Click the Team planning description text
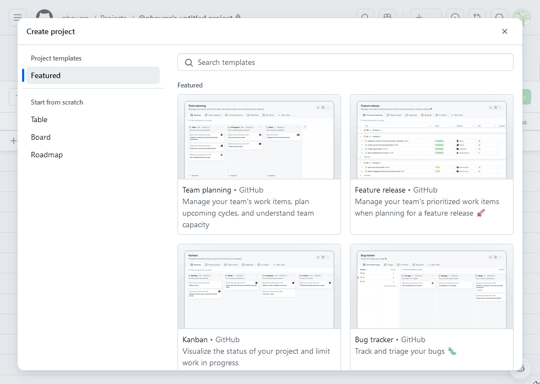Viewport: 540px width, 384px height. click(248, 213)
